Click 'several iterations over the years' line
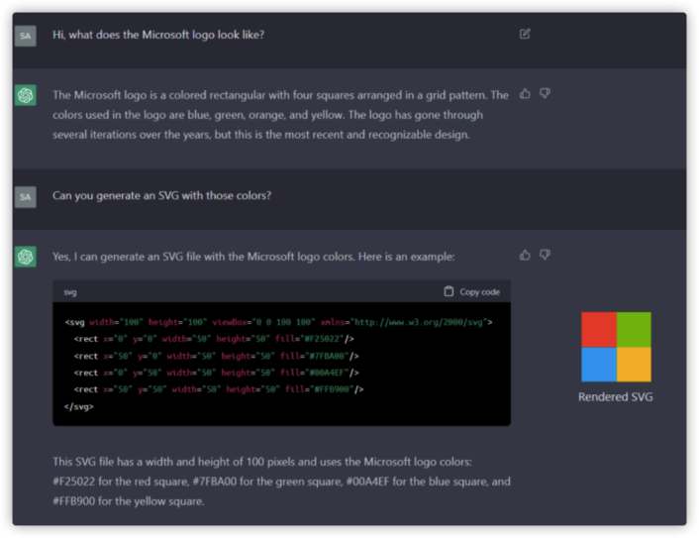The image size is (699, 538). [261, 135]
